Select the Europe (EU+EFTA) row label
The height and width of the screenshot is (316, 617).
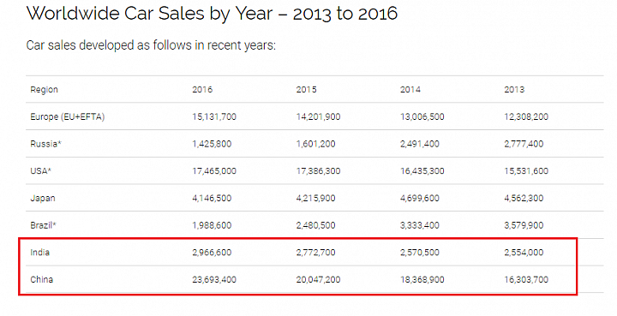[68, 116]
